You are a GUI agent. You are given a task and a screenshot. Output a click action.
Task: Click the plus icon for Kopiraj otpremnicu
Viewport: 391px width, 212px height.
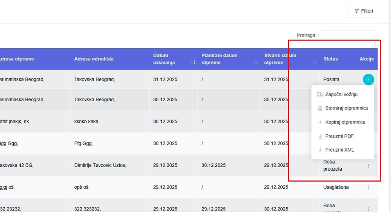click(320, 122)
